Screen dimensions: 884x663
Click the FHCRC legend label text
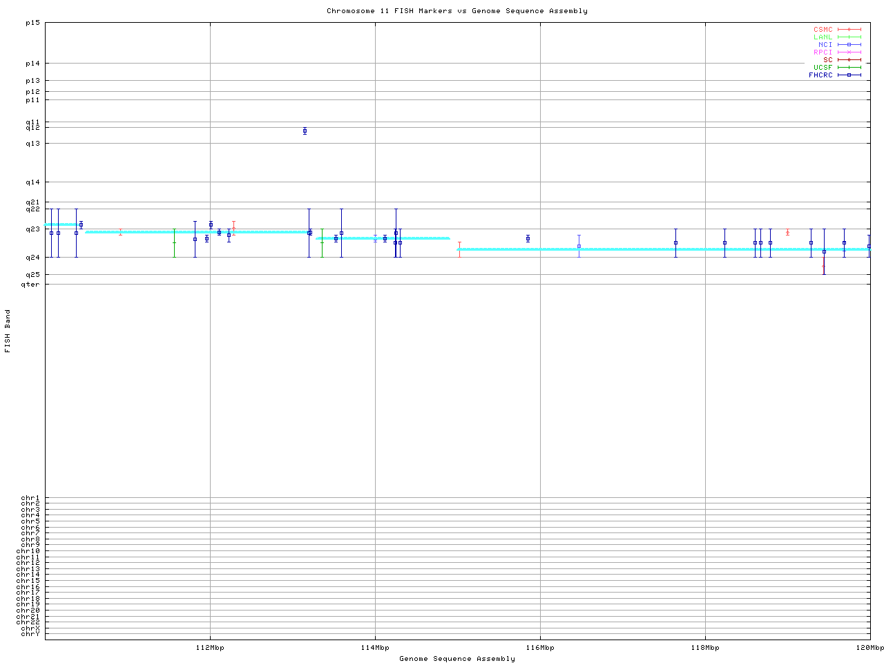tap(820, 75)
